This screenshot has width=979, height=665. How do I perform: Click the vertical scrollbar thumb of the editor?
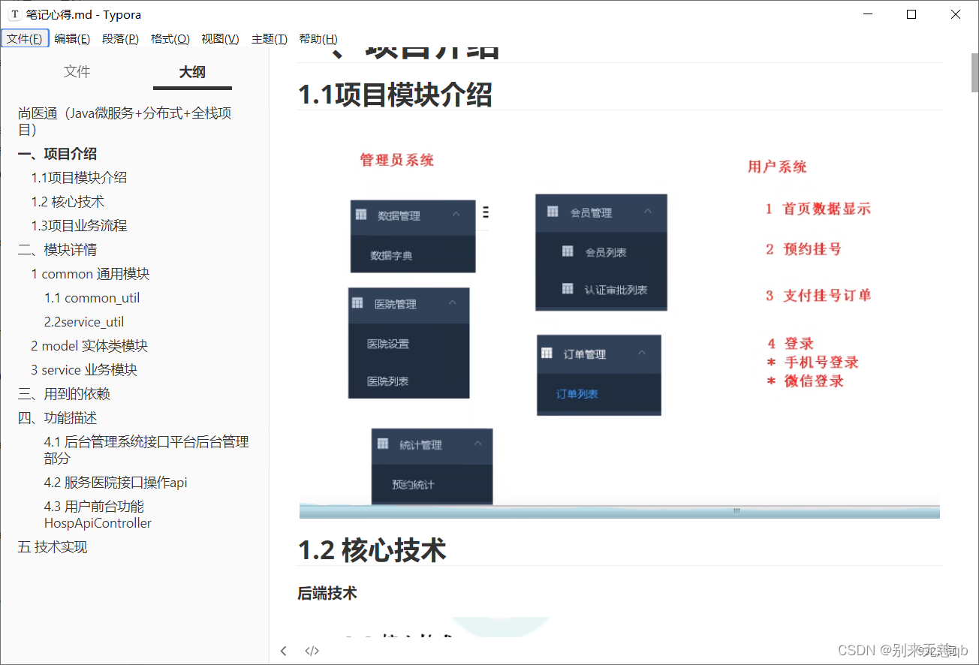click(974, 72)
